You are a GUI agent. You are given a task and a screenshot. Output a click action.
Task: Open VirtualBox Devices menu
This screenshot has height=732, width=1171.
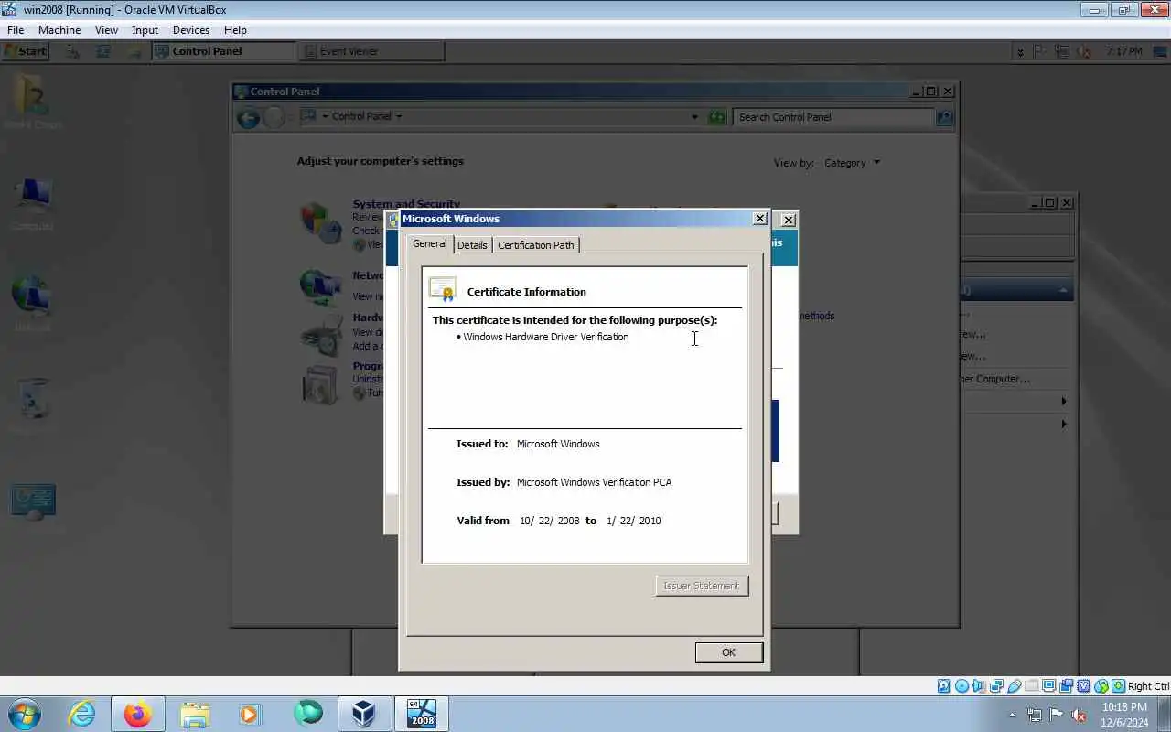click(191, 30)
